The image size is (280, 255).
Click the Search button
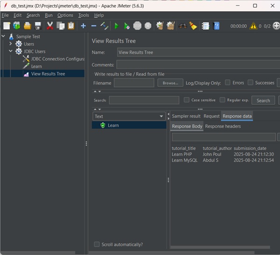[263, 101]
